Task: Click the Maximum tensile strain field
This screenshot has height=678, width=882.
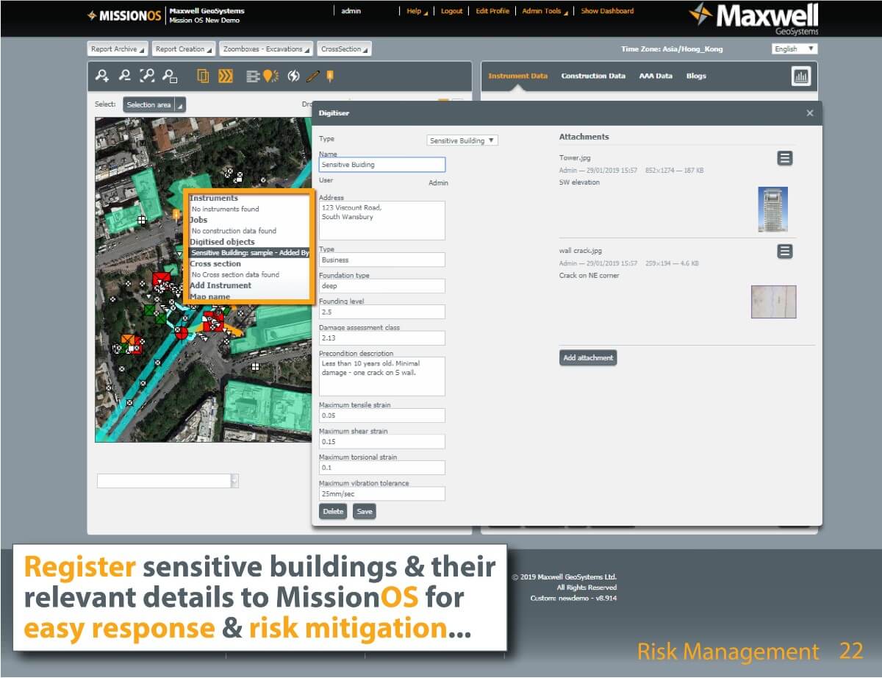Action: coord(382,415)
